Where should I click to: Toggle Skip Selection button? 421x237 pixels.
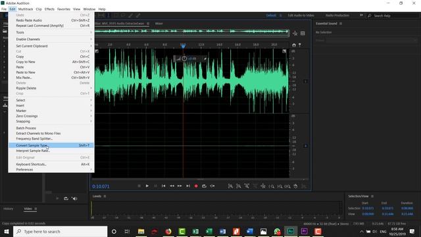[212, 186]
